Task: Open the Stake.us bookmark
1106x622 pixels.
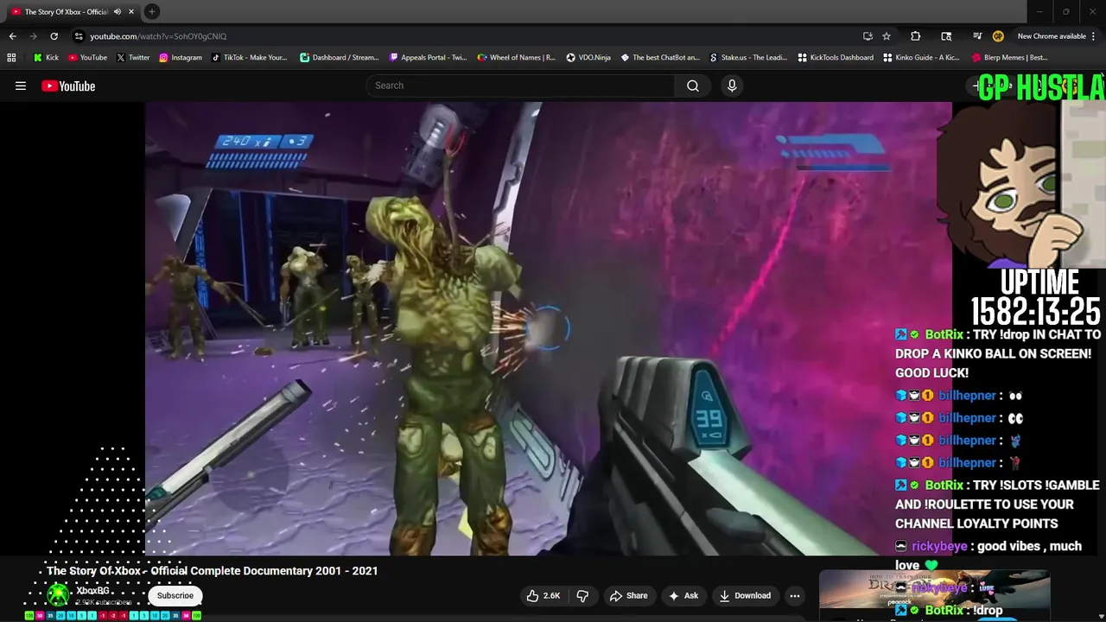Action: pos(748,58)
